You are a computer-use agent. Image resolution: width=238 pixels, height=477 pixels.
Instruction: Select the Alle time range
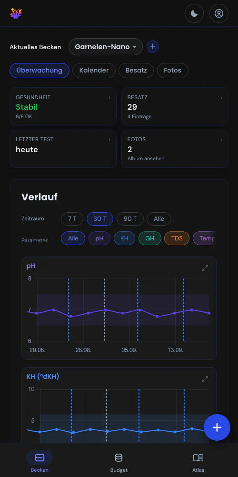[159, 219]
